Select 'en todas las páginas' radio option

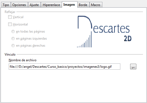13,31
